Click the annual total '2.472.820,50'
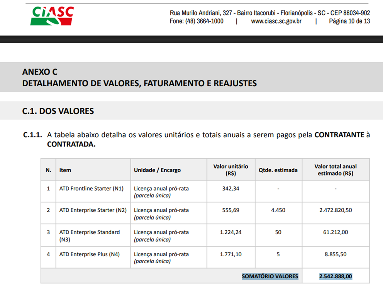The height and width of the screenshot is (288, 383). coord(336,210)
